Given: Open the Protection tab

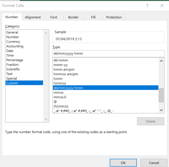Looking at the screenshot, I should (114, 17).
